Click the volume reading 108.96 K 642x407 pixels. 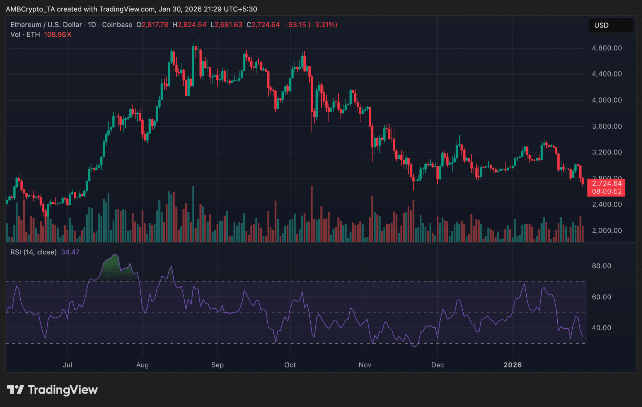[58, 34]
